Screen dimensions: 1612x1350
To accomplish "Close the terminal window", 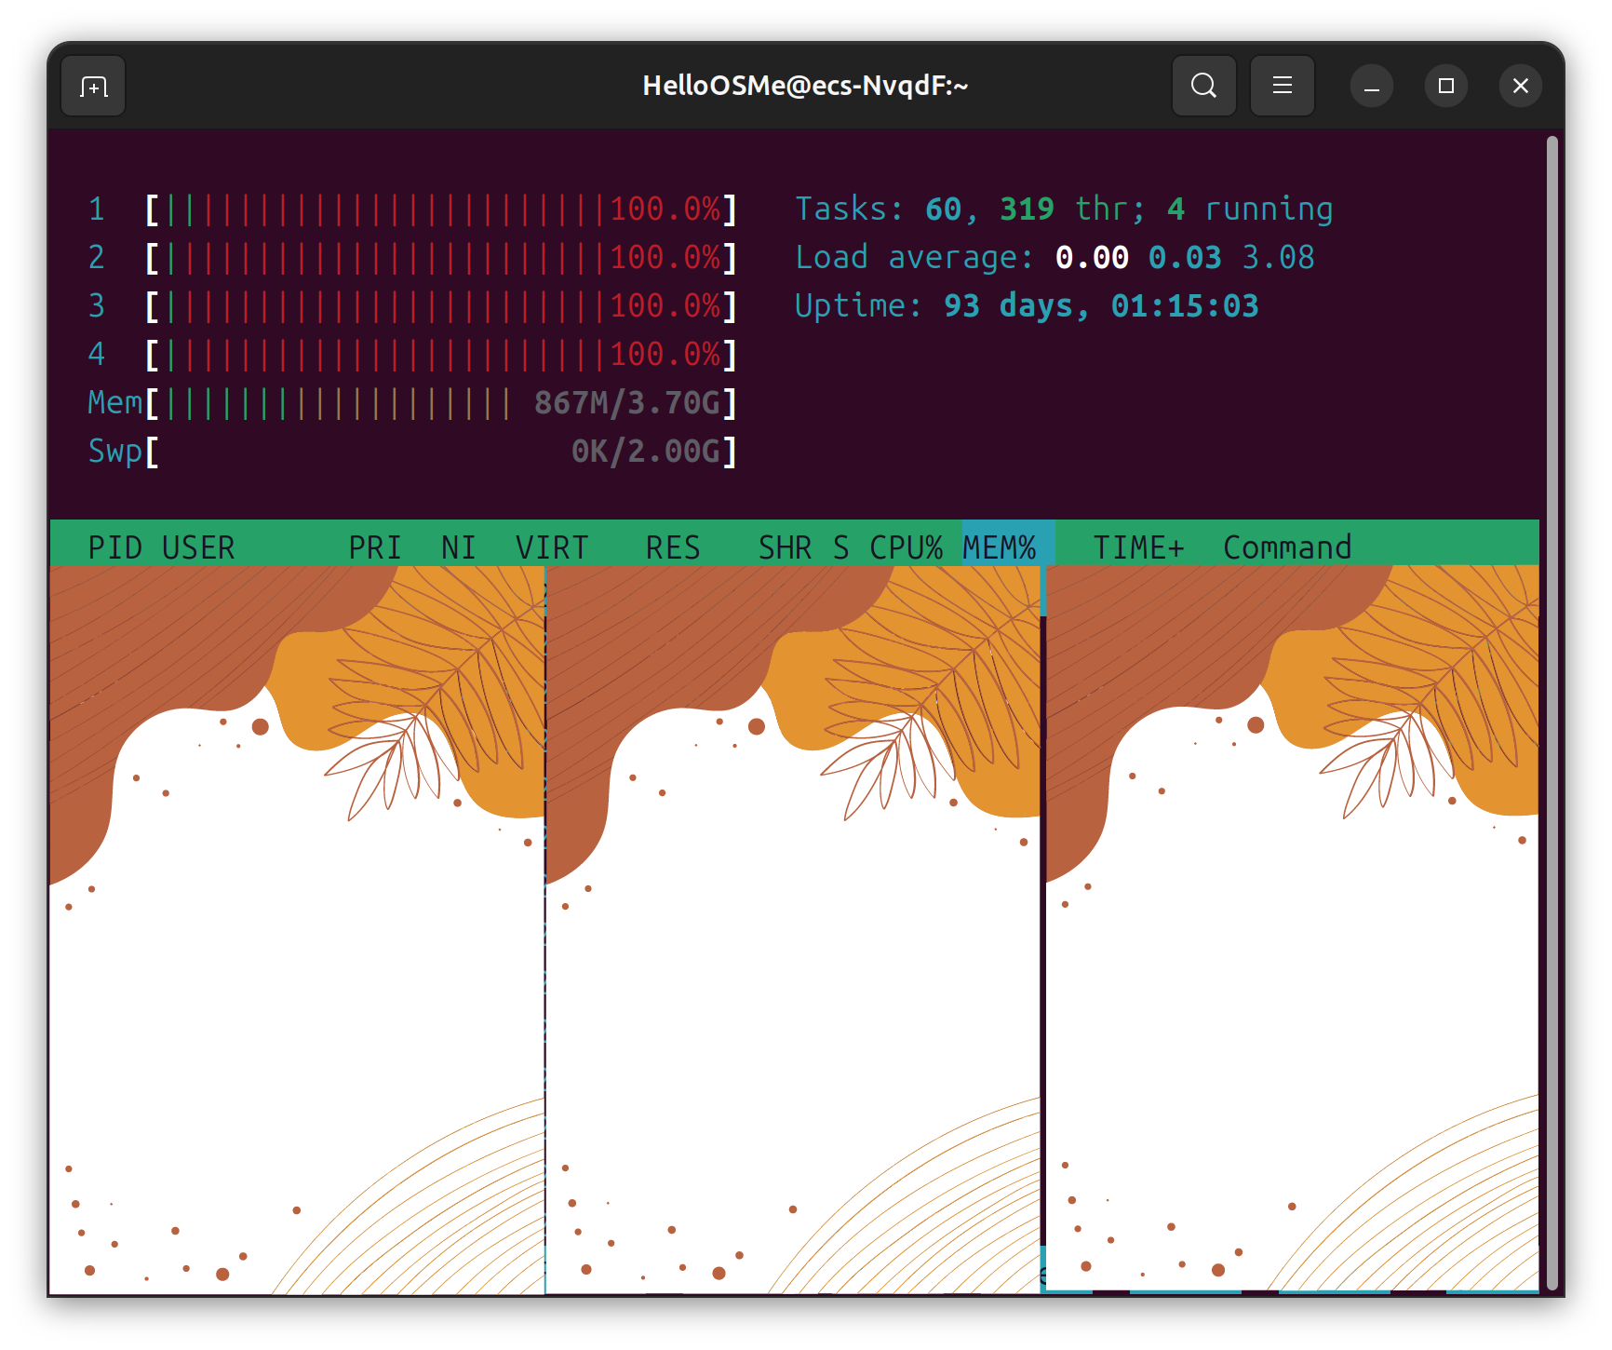I will [x=1520, y=87].
